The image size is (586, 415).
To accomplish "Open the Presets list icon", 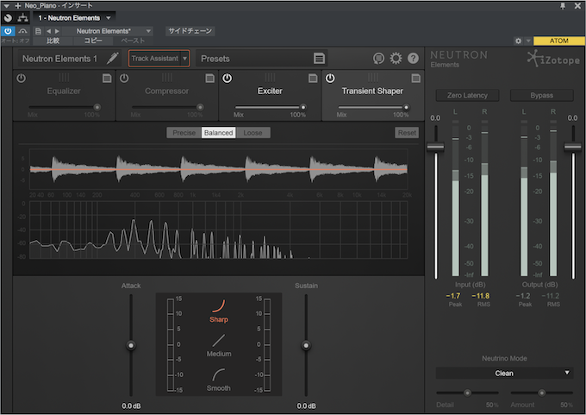I will 319,59.
